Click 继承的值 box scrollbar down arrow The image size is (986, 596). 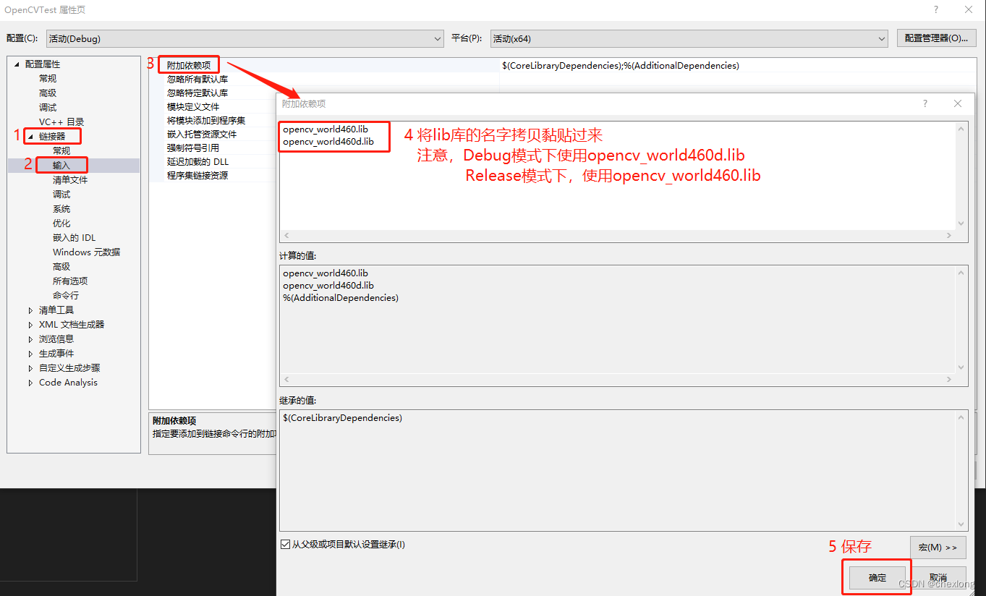(961, 524)
